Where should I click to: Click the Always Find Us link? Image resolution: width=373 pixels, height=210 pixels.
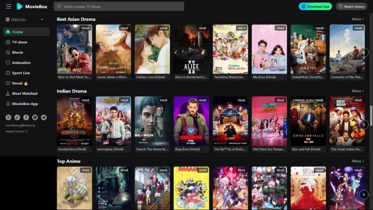pos(17,131)
